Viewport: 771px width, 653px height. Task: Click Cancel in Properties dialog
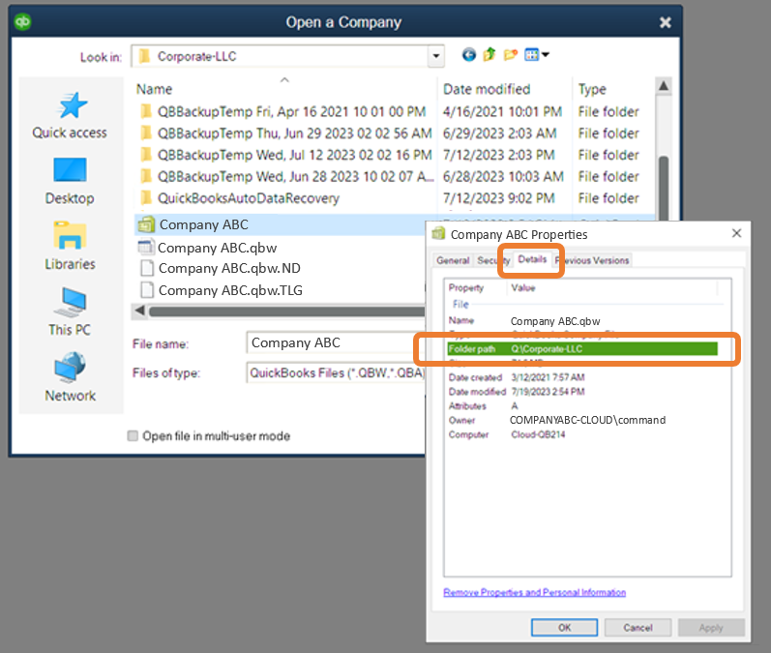[x=638, y=628]
